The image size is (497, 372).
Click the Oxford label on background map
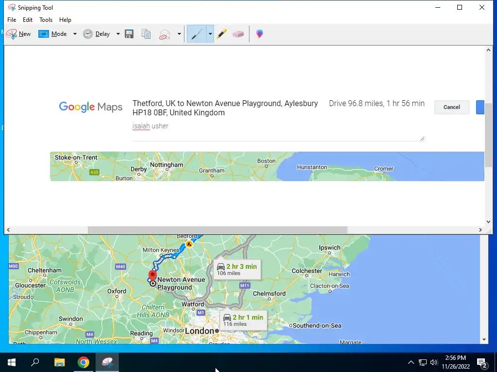[x=116, y=291]
